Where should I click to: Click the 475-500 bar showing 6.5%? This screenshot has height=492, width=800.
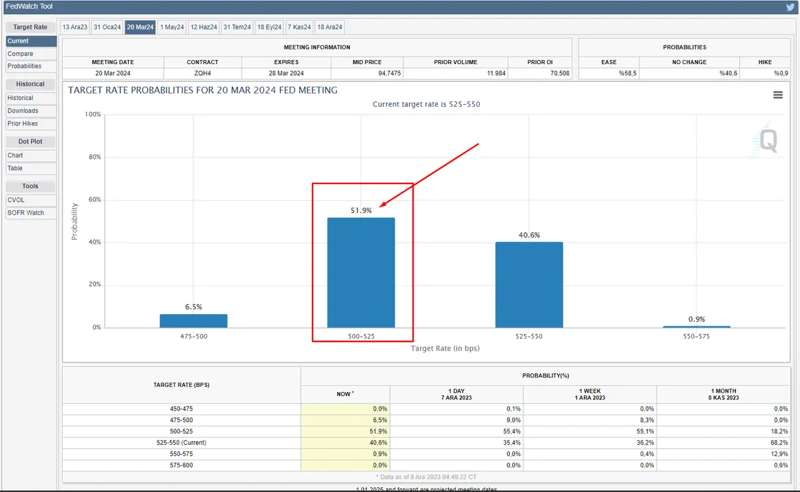coord(193,321)
